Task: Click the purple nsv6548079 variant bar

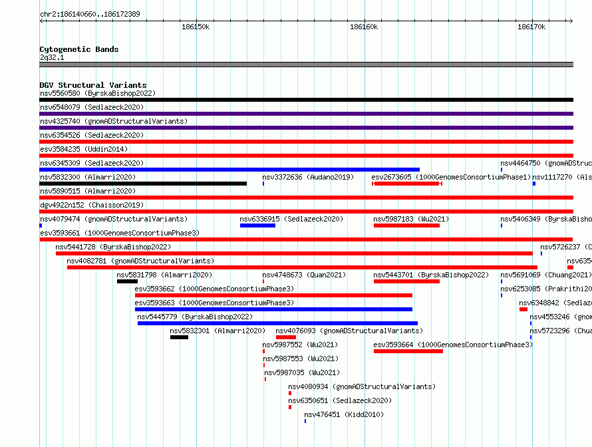Action: pyautogui.click(x=306, y=114)
